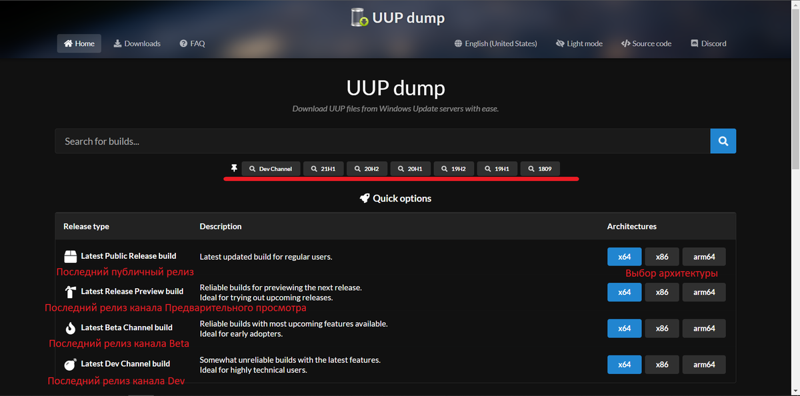The height and width of the screenshot is (396, 800).
Task: Click the blue search magnifier button
Action: click(x=723, y=141)
